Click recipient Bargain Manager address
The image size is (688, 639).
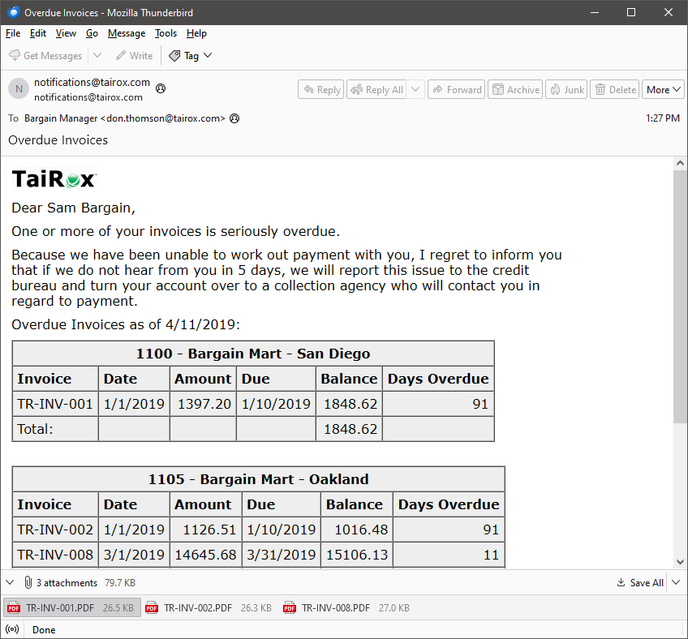click(125, 118)
